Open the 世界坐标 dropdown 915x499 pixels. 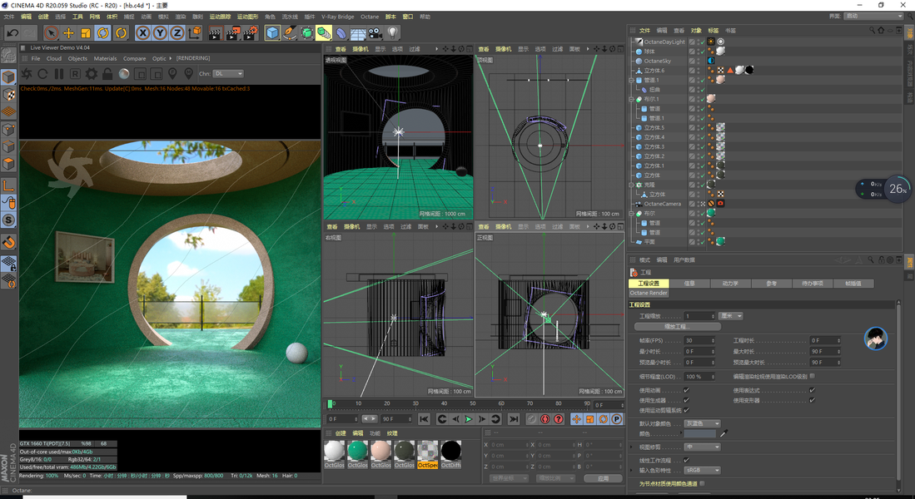point(509,478)
